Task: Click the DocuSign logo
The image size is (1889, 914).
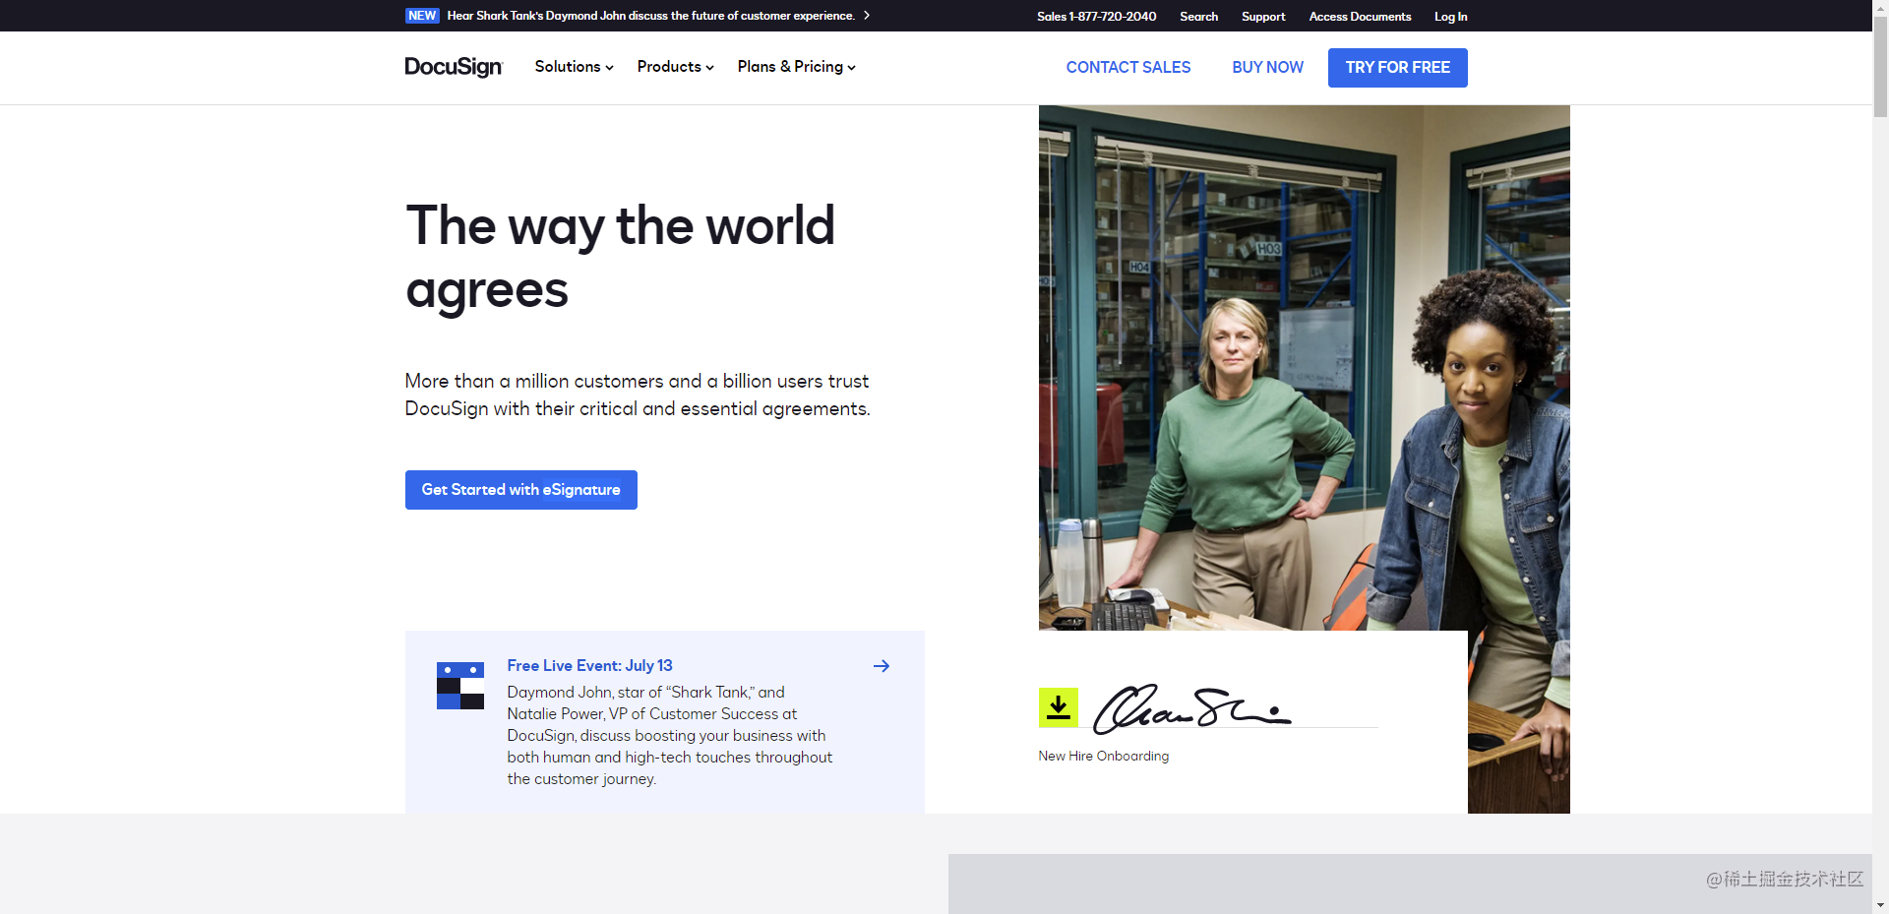Action: [x=454, y=67]
